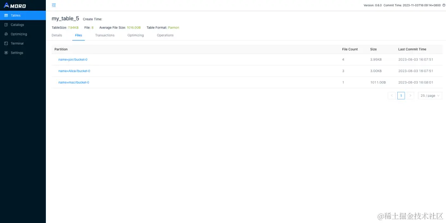Image resolution: width=446 pixels, height=223 pixels.
Task: Open the 25 / page size dropdown
Action: click(x=430, y=96)
